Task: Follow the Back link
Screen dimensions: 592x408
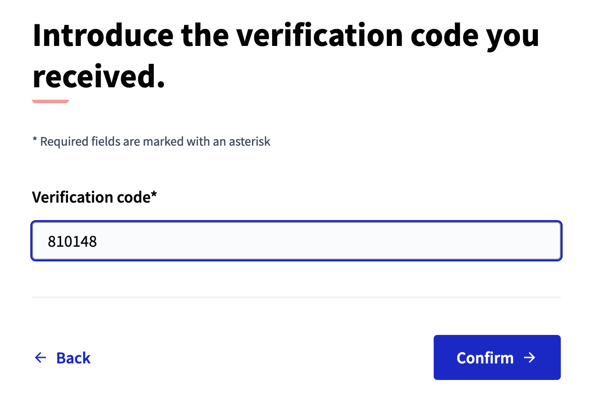Action: pos(73,357)
